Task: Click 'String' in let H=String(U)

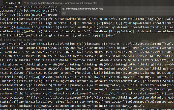Action: tap(39, 11)
